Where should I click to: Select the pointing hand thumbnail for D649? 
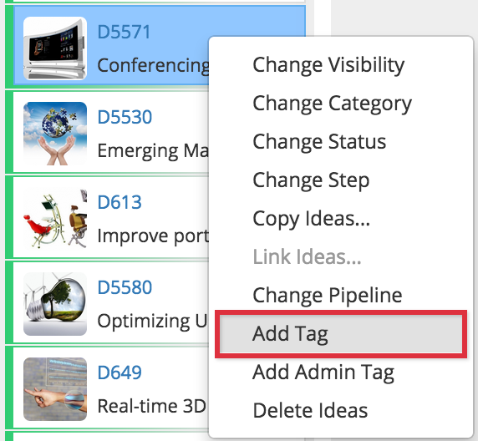pyautogui.click(x=55, y=389)
